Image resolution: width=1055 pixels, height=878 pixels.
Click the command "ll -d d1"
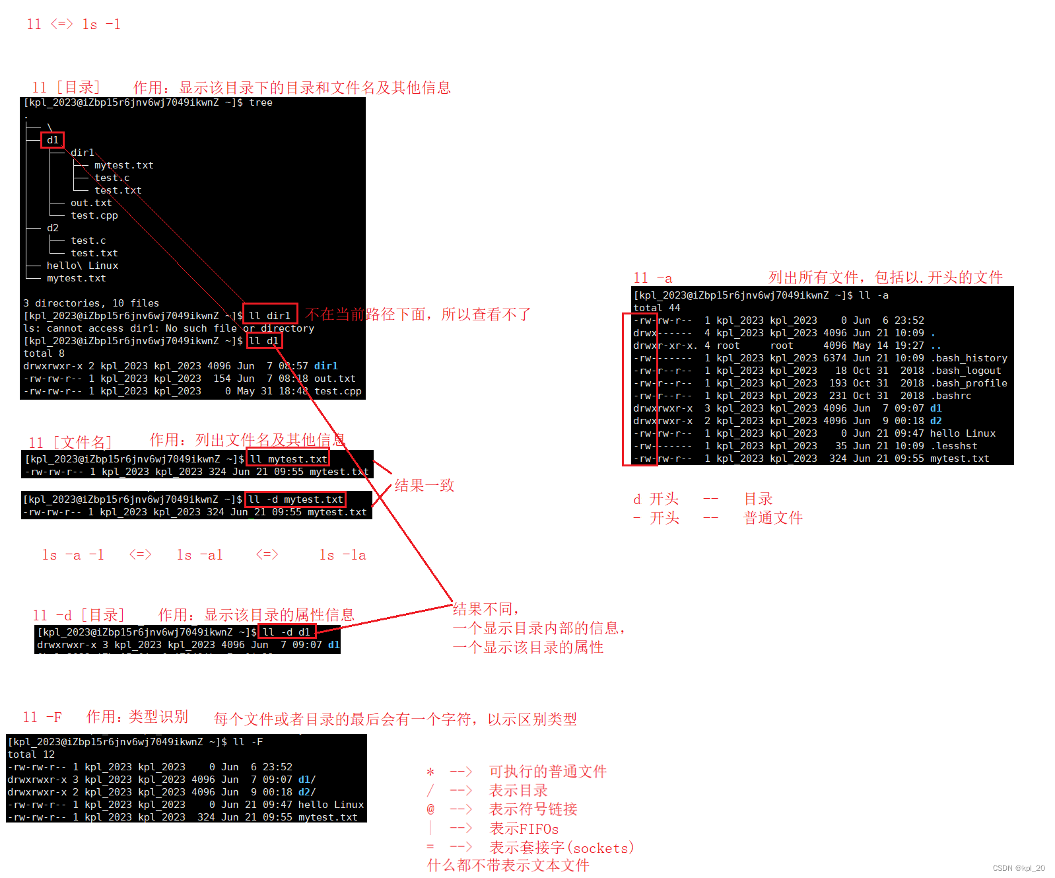tap(287, 632)
